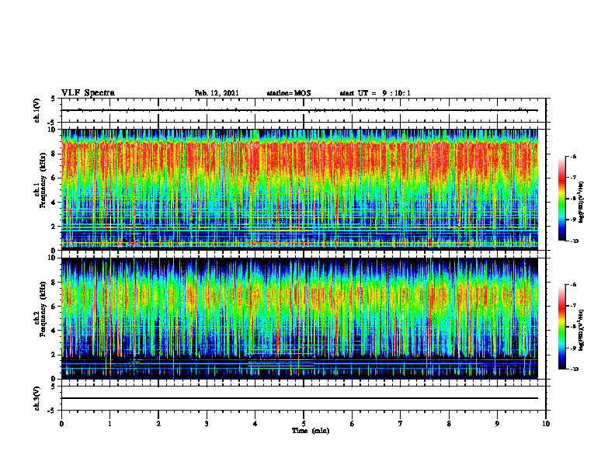Click the "ch.3(V)" waveform axis label
This screenshot has height=475, width=615.
[x=36, y=398]
